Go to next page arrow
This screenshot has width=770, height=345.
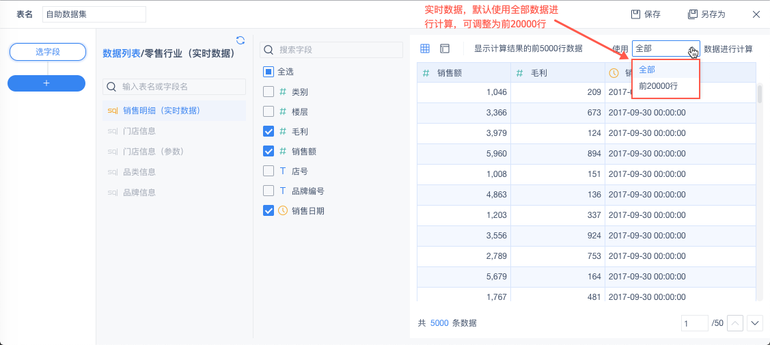(x=755, y=322)
